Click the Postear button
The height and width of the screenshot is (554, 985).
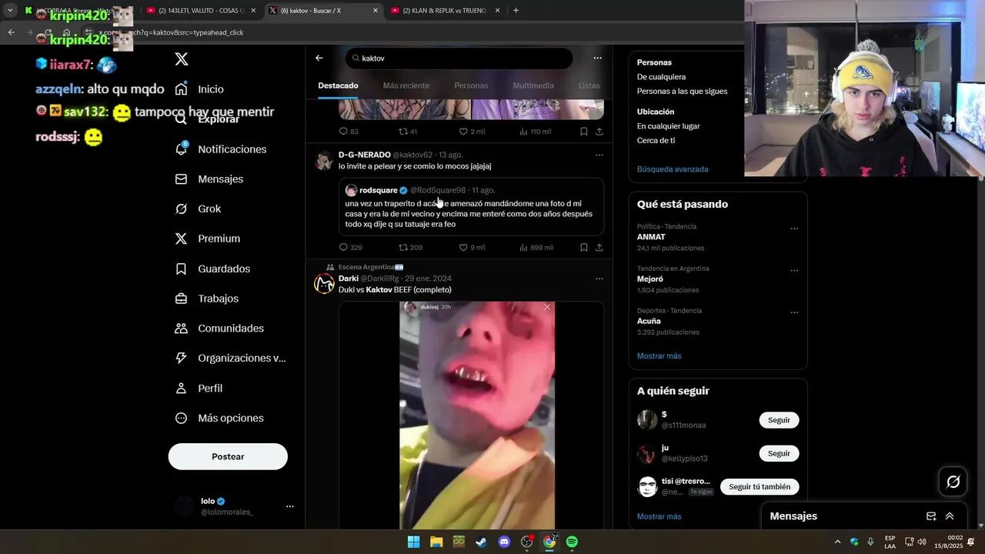click(x=228, y=456)
